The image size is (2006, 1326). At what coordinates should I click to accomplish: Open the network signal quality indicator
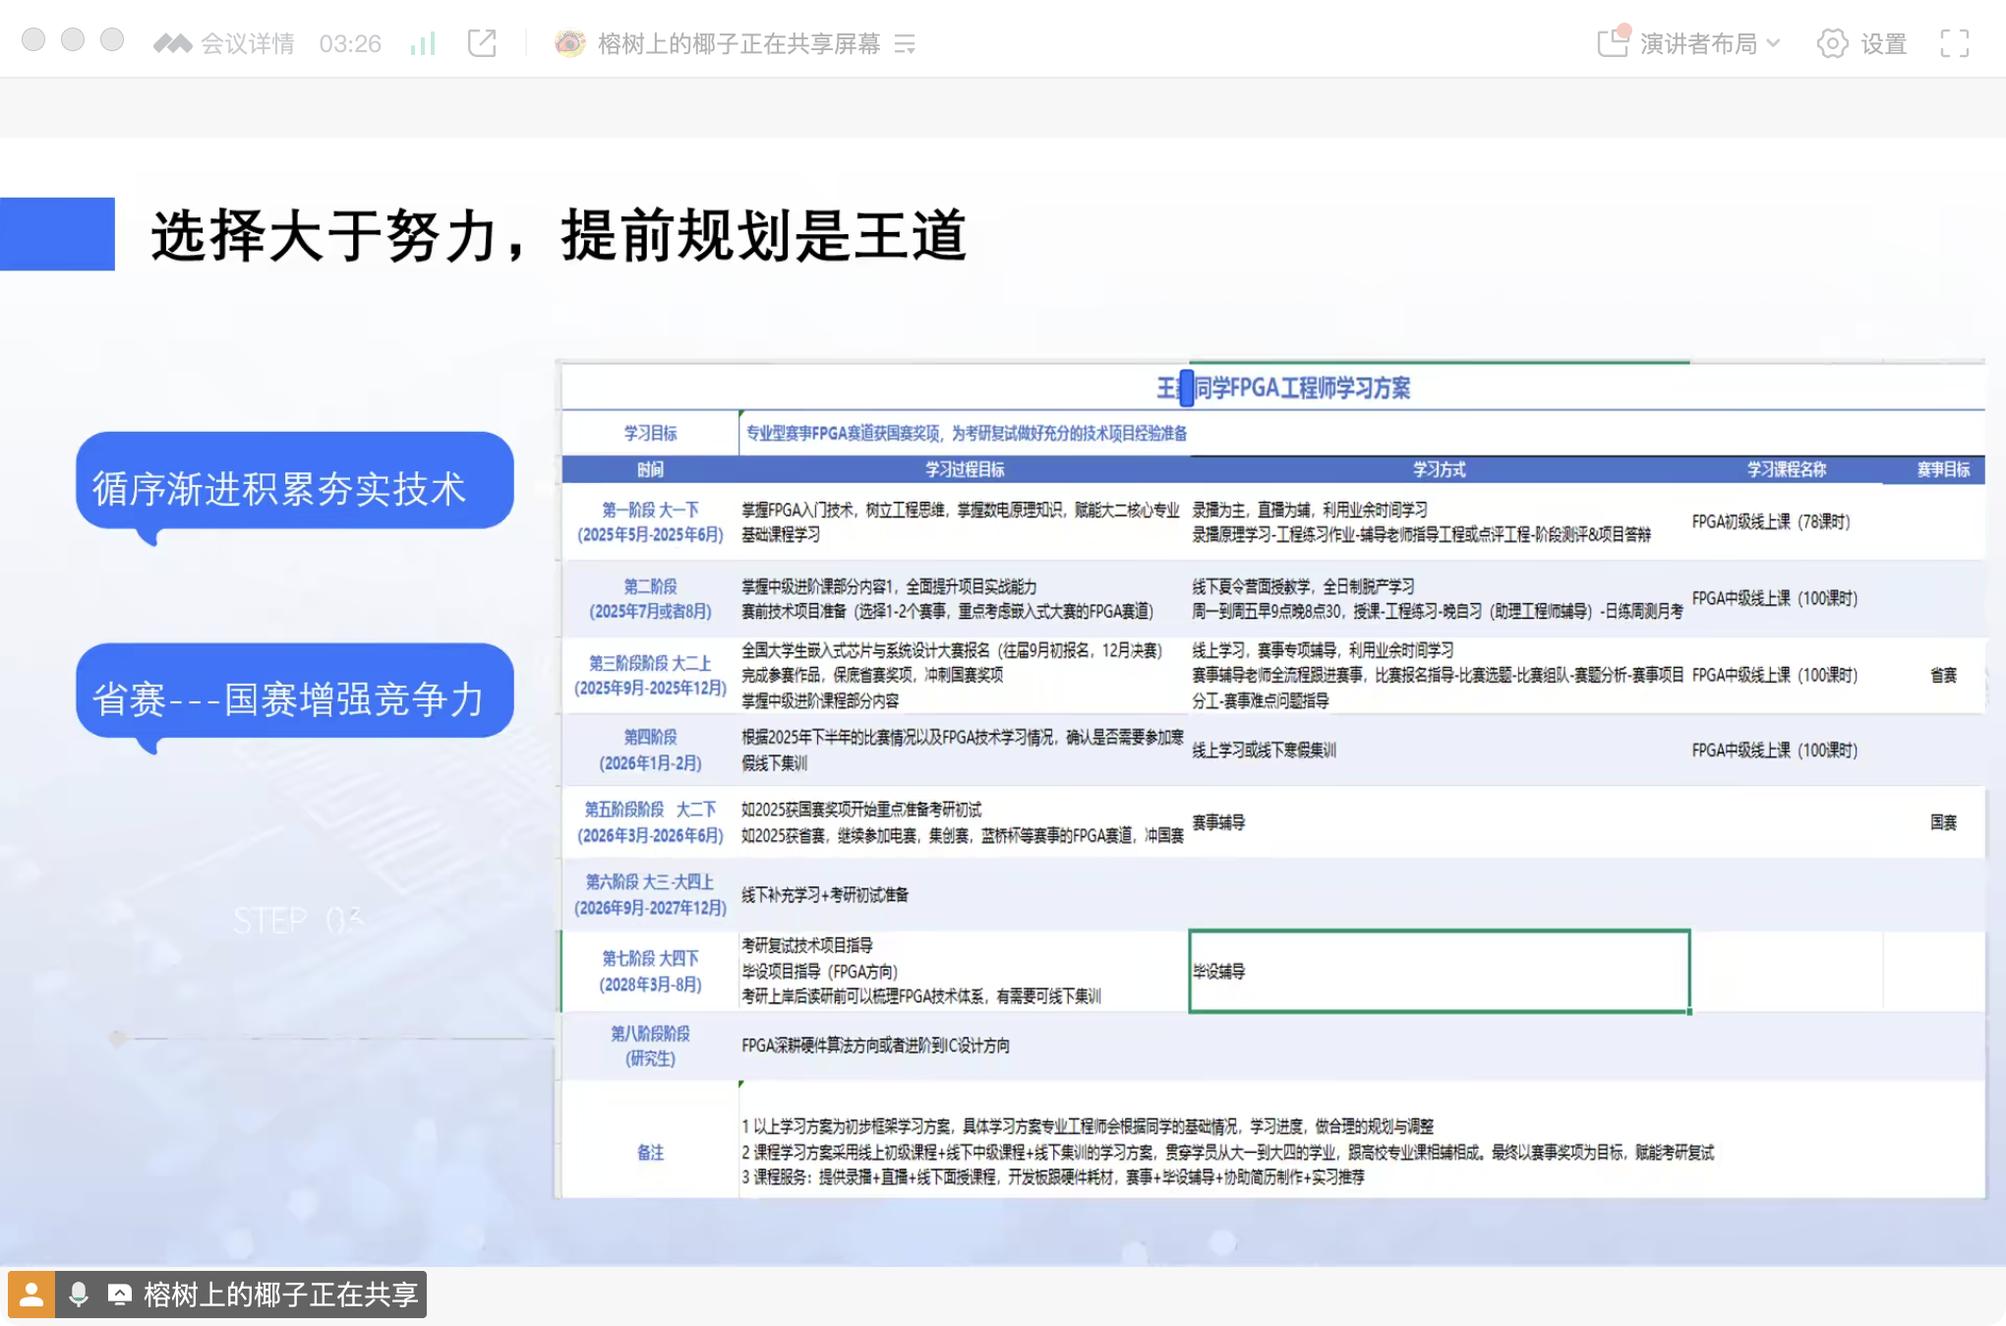424,43
